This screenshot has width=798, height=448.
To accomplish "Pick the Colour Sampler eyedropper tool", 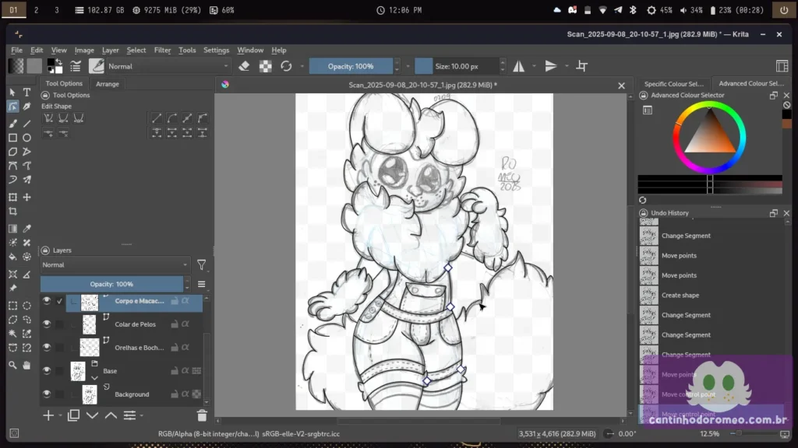I will (27, 229).
